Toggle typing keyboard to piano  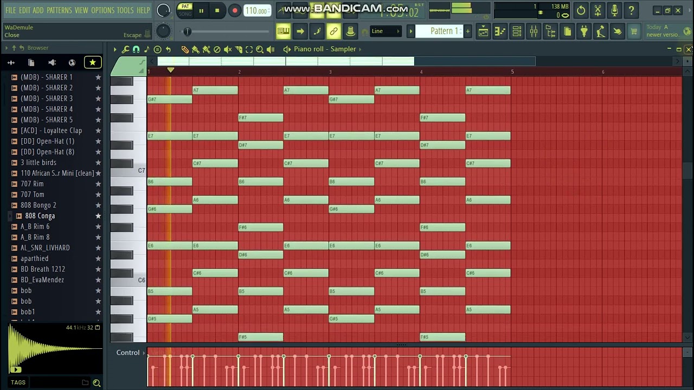point(283,31)
